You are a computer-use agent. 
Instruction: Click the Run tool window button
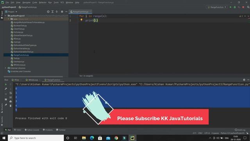click(x=8, y=130)
